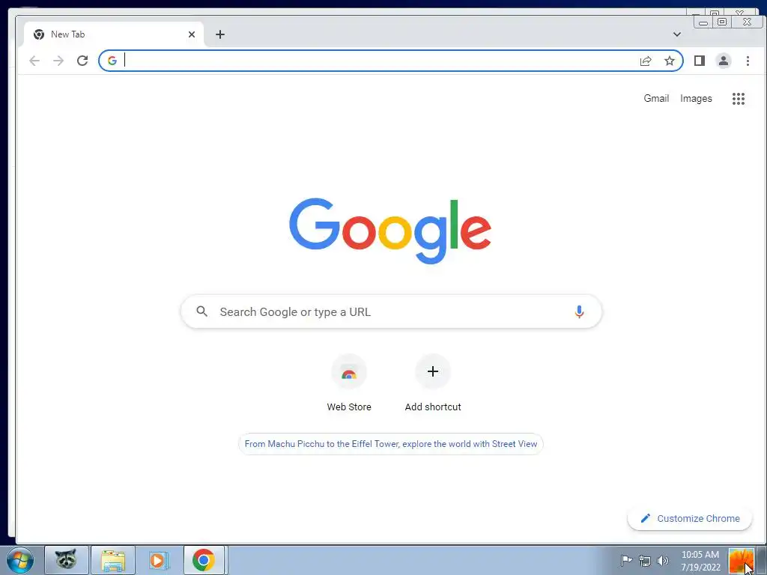This screenshot has height=575, width=767.
Task: Click the Google logo
Action: (x=389, y=231)
